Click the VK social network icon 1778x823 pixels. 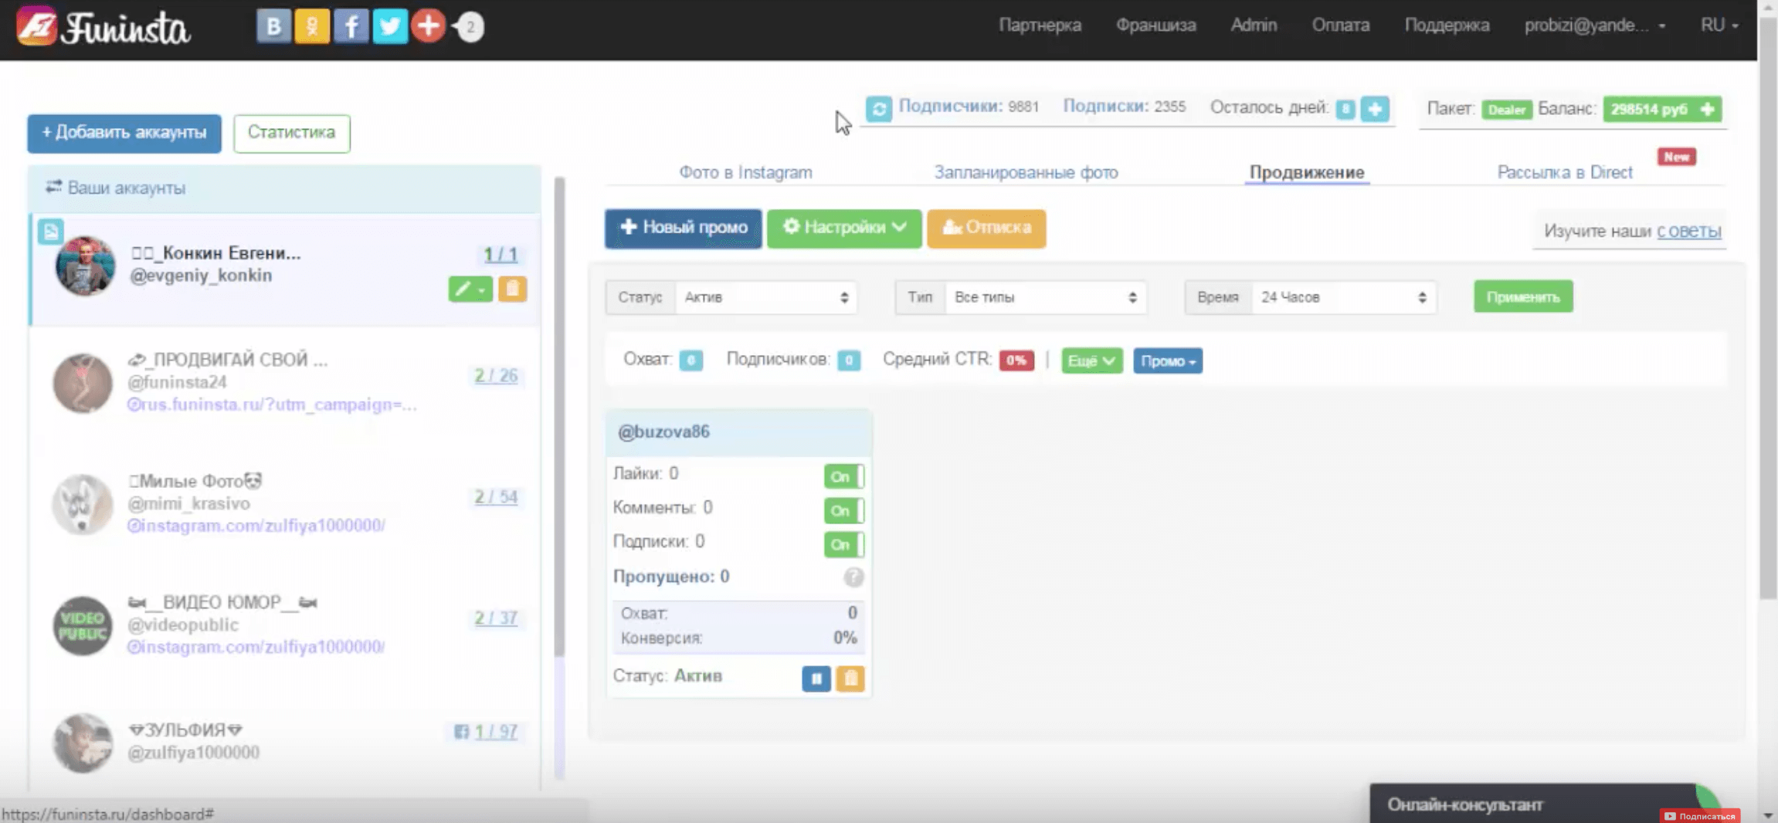[x=273, y=27]
